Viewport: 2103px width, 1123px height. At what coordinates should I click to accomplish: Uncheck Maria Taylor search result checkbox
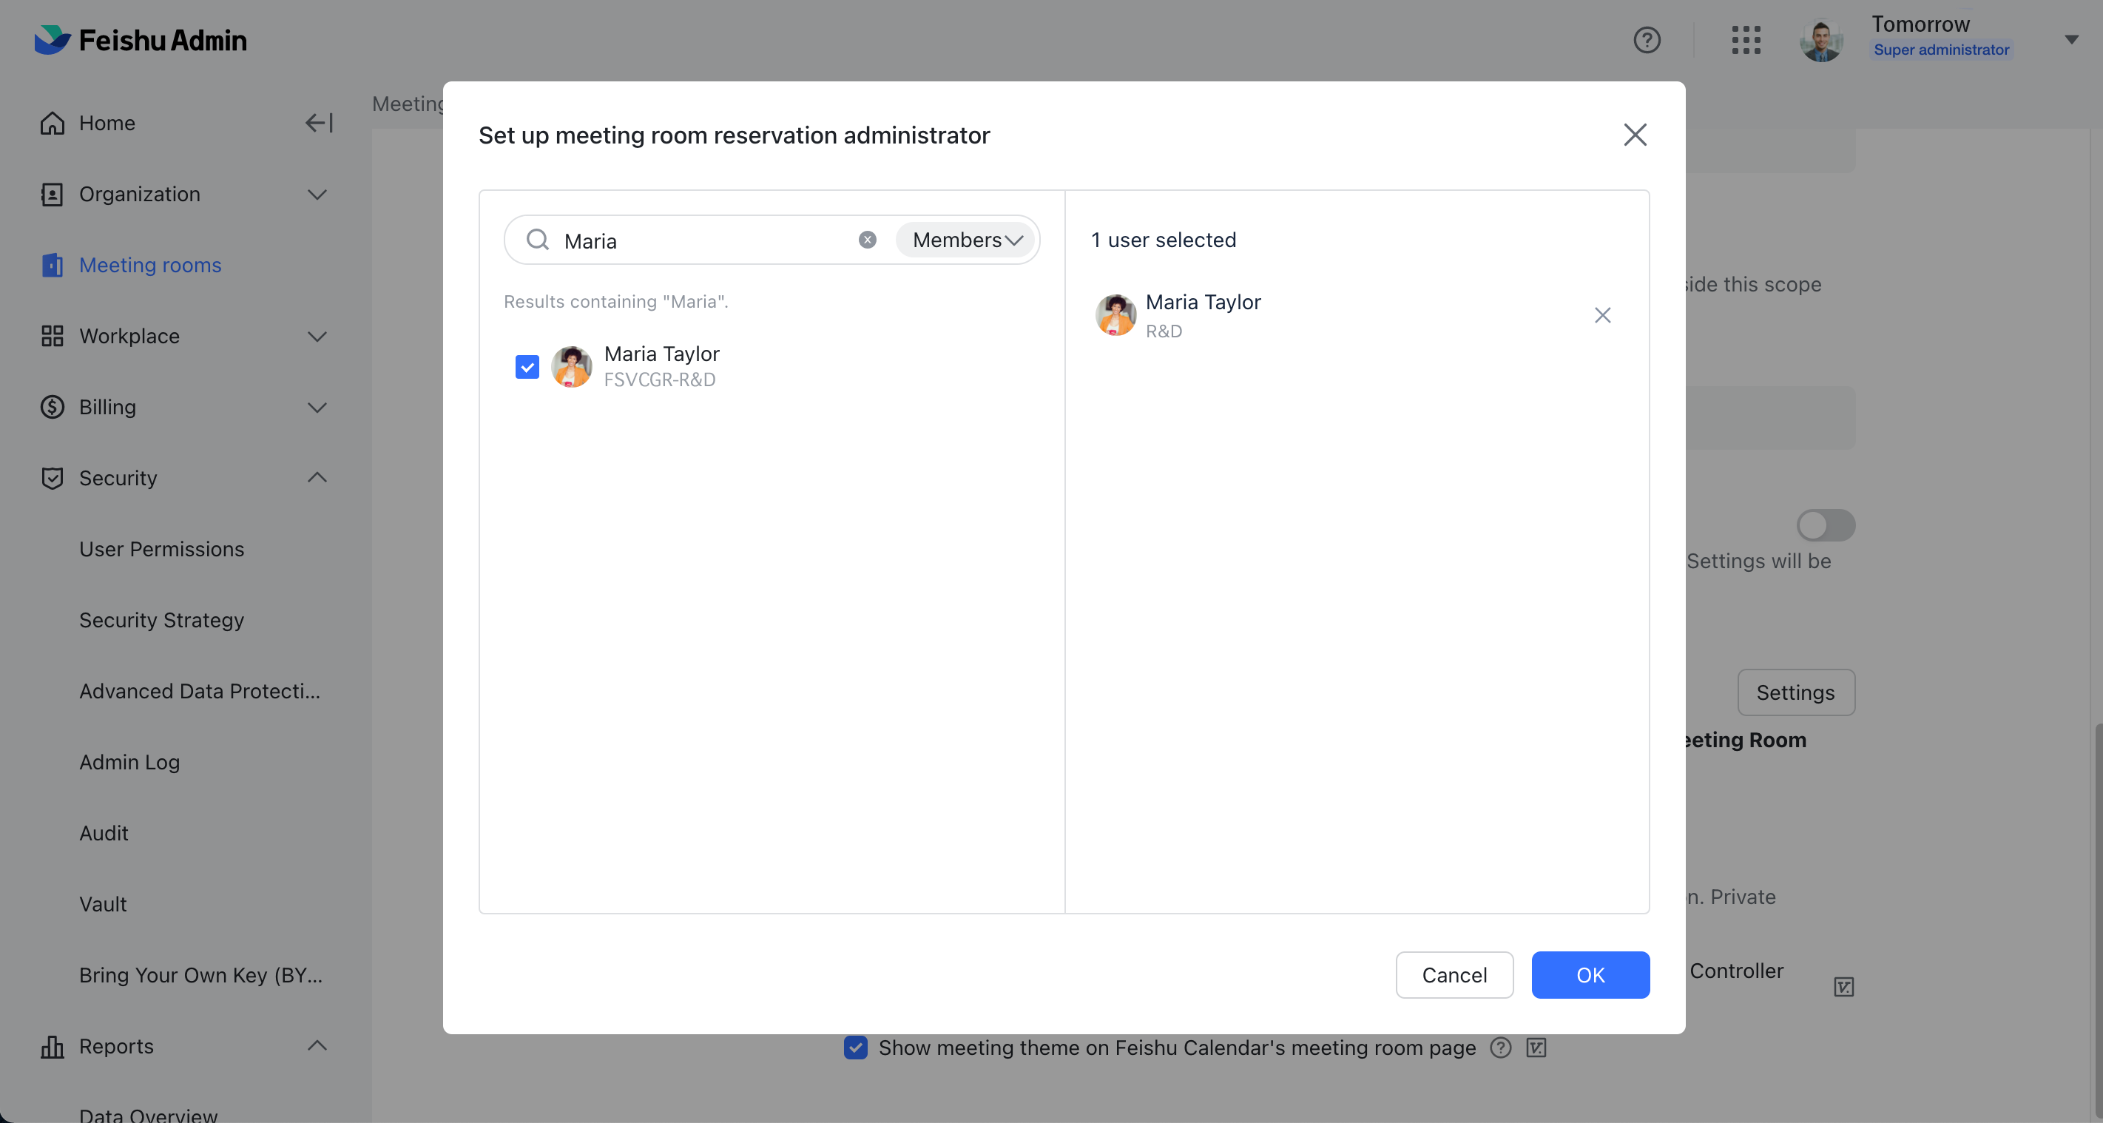click(527, 367)
